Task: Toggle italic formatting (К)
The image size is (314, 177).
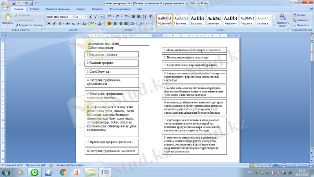Action: (54, 24)
